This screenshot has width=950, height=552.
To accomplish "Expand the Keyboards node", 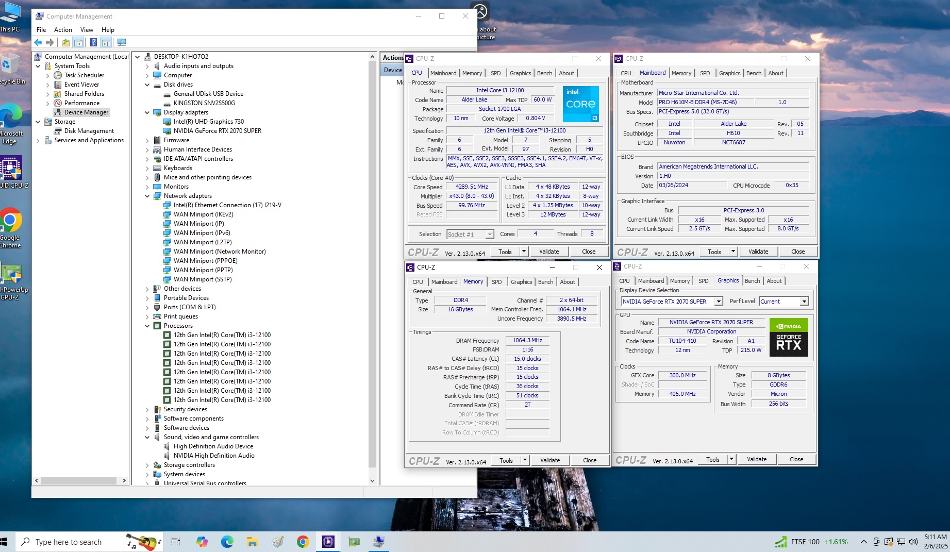I will coord(147,168).
